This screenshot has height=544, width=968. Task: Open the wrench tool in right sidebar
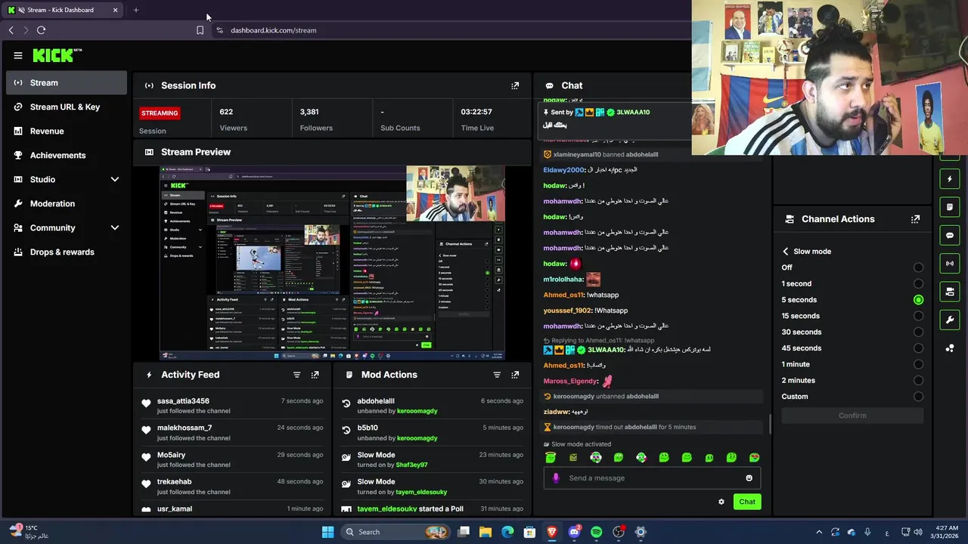(950, 320)
